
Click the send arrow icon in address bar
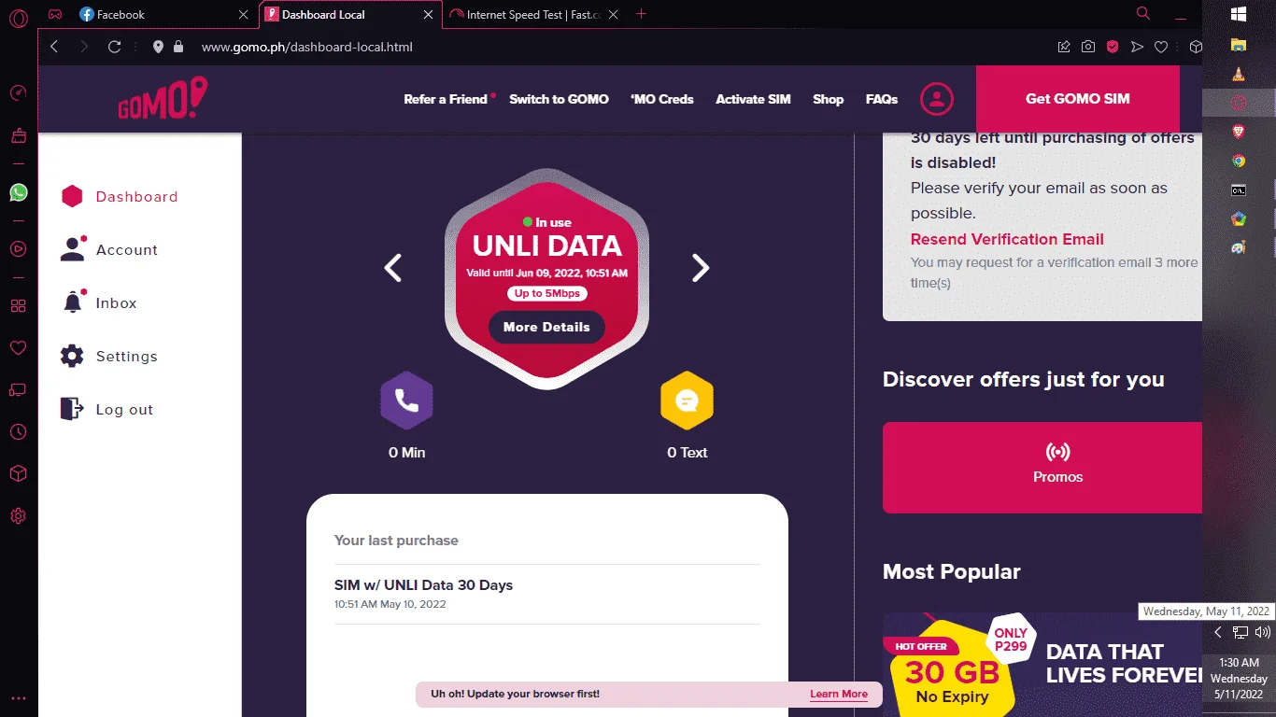point(1137,47)
